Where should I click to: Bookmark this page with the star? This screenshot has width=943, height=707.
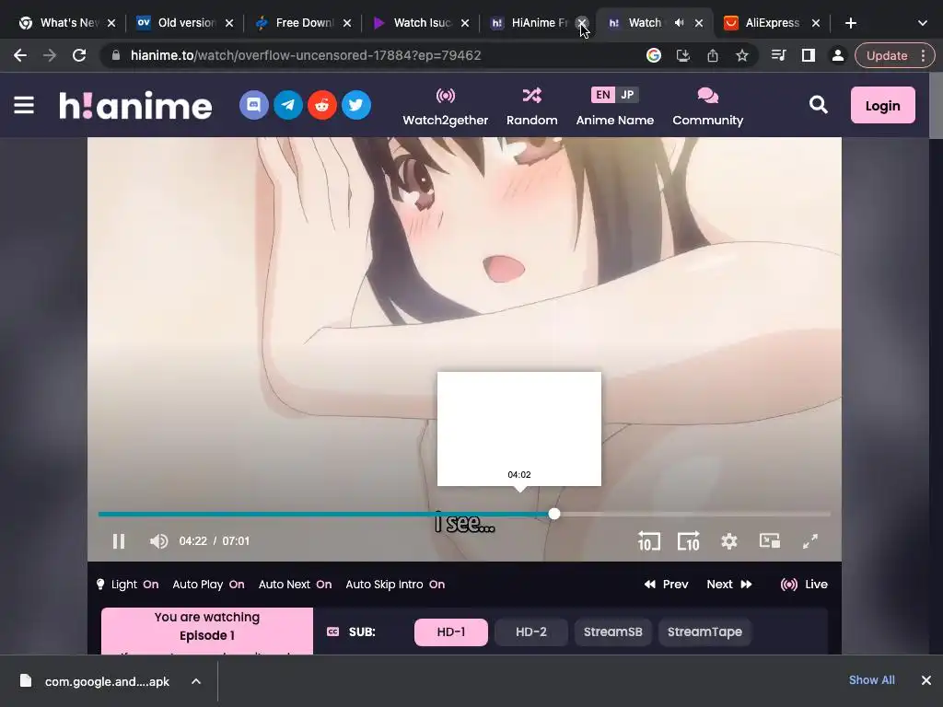pyautogui.click(x=742, y=55)
